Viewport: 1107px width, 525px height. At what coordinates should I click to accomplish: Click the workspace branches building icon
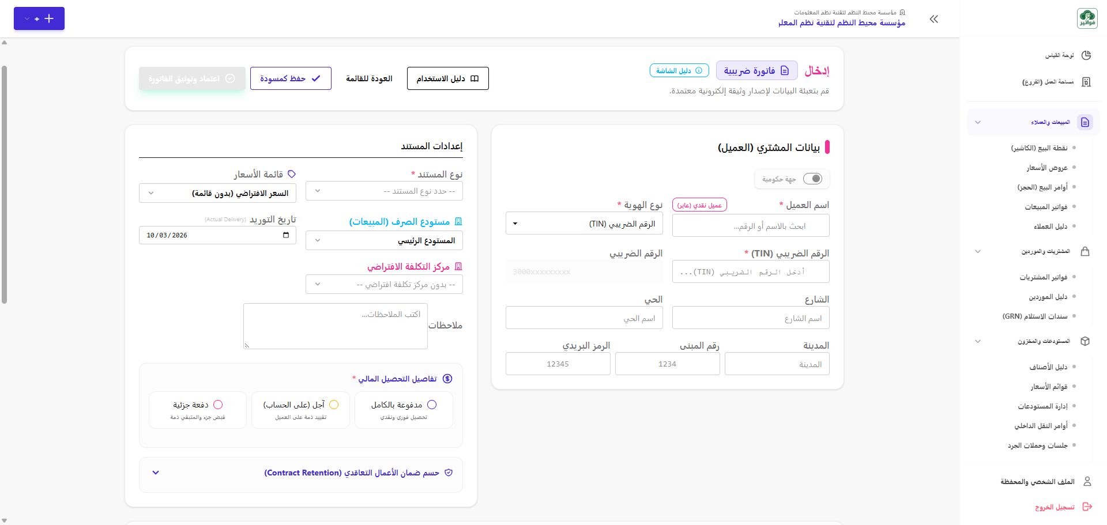(x=1086, y=82)
